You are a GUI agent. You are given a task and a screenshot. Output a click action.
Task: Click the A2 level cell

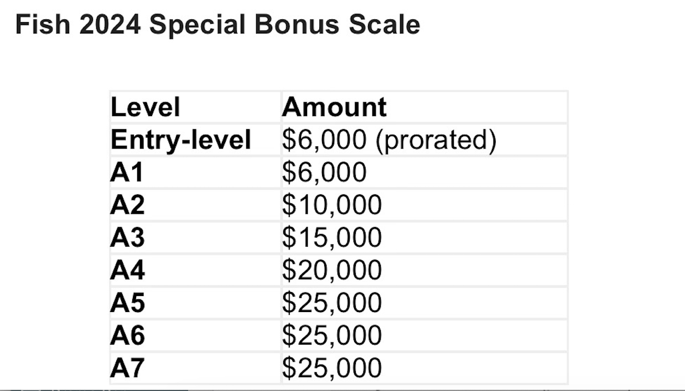click(127, 205)
